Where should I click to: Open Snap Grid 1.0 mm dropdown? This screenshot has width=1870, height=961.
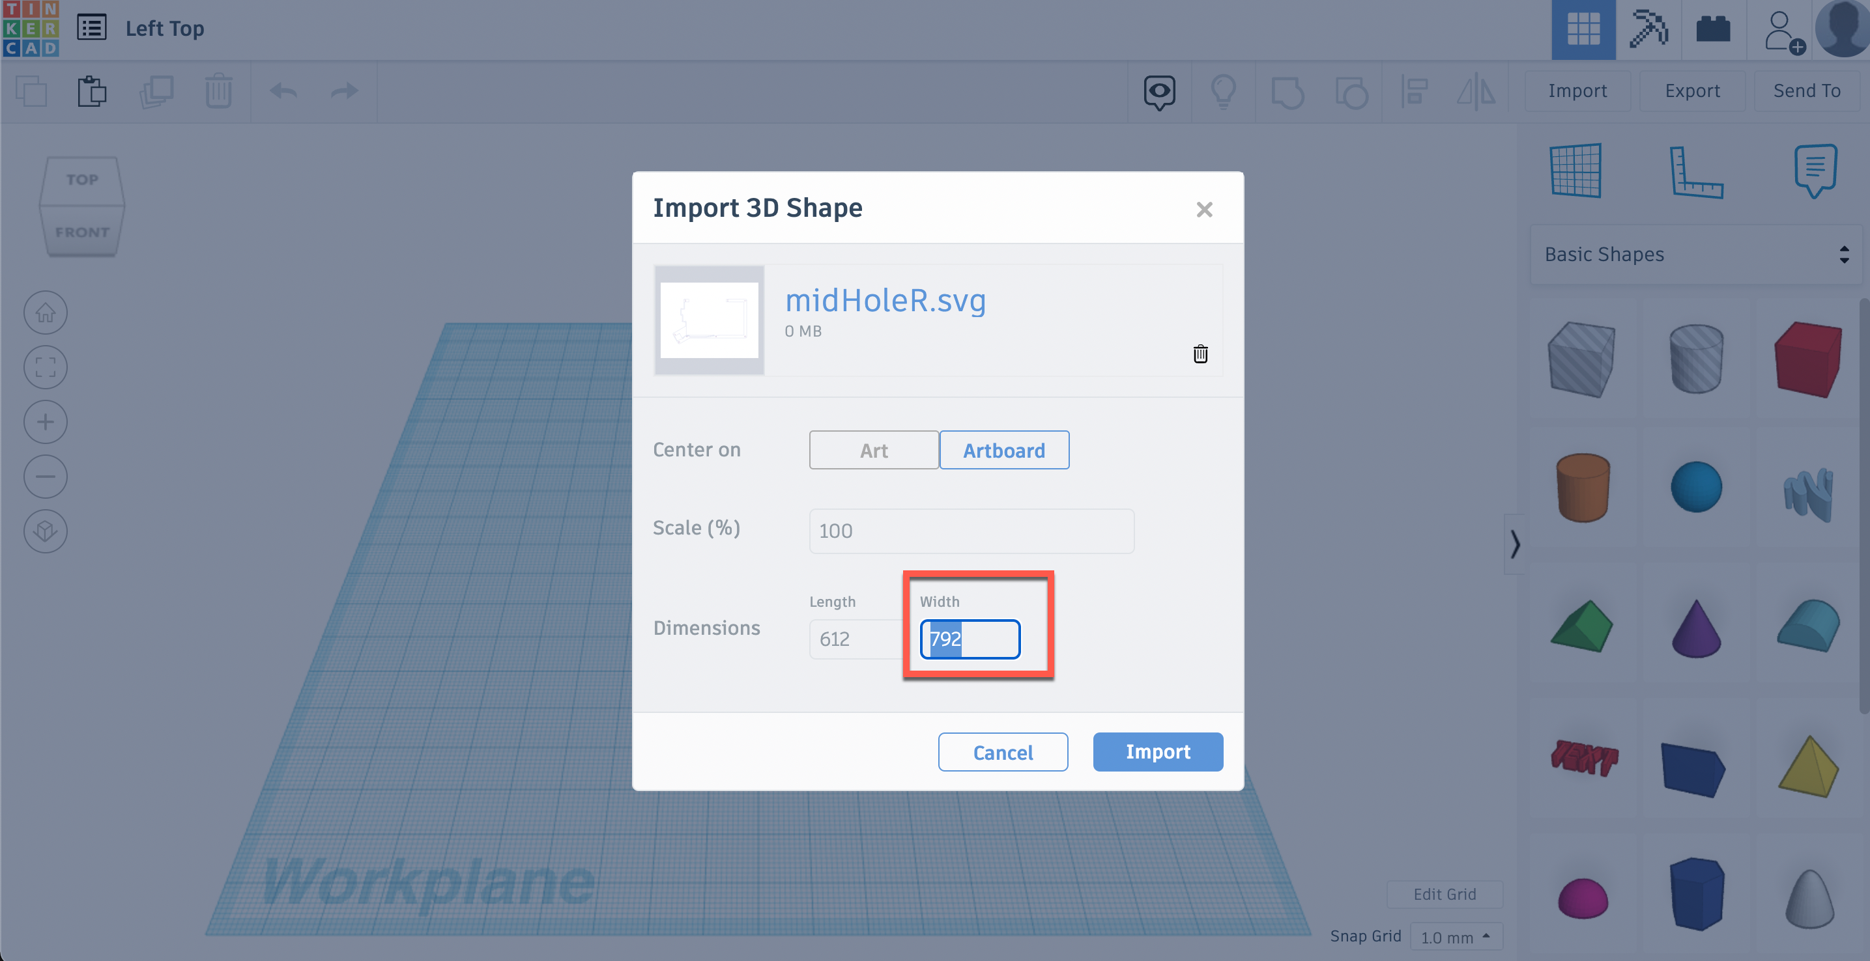pos(1456,937)
